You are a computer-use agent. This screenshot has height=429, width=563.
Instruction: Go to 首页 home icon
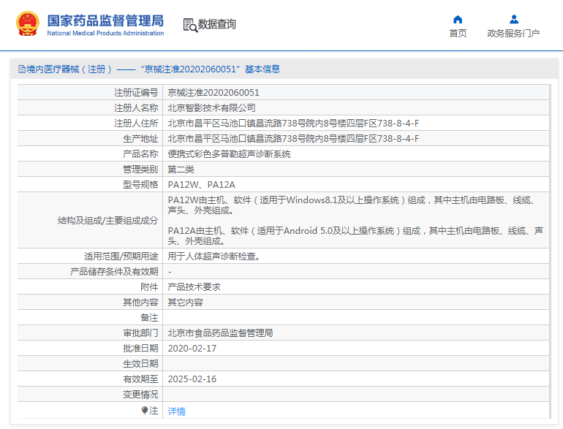pyautogui.click(x=458, y=20)
